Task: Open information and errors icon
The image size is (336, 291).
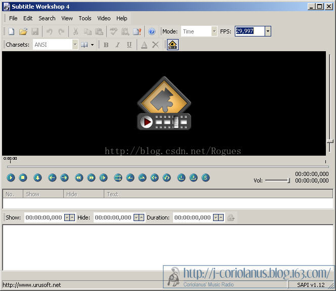Action: coord(137,31)
